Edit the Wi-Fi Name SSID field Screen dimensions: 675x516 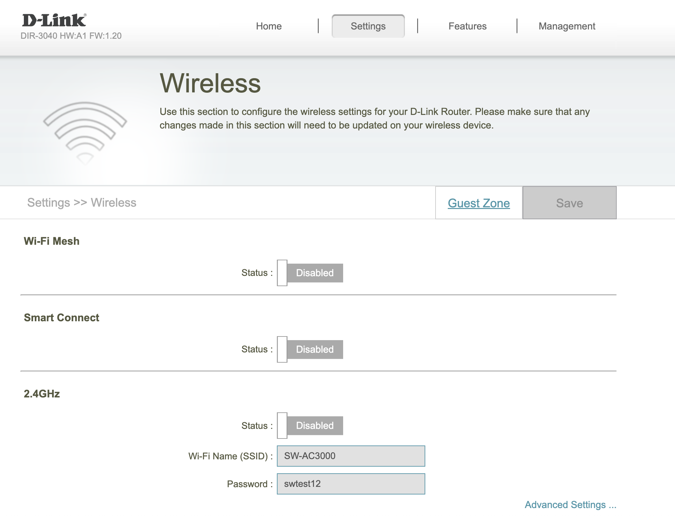pyautogui.click(x=350, y=456)
